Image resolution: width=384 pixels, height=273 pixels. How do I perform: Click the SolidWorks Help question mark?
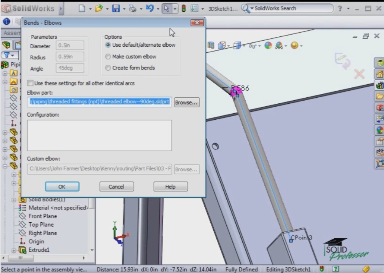(x=340, y=8)
